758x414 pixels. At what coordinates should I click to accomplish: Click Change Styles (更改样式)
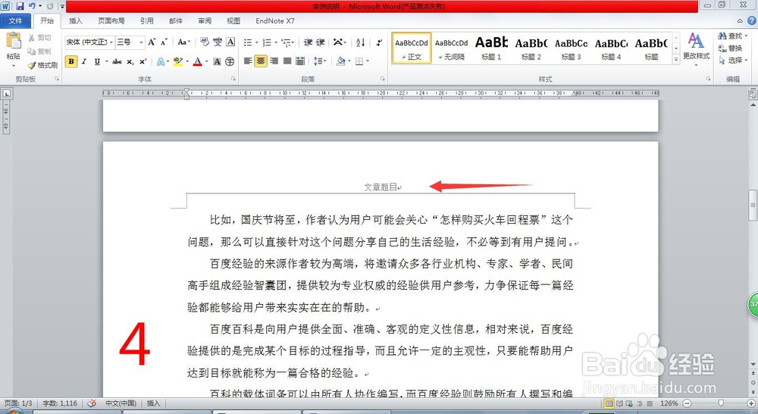(x=696, y=49)
